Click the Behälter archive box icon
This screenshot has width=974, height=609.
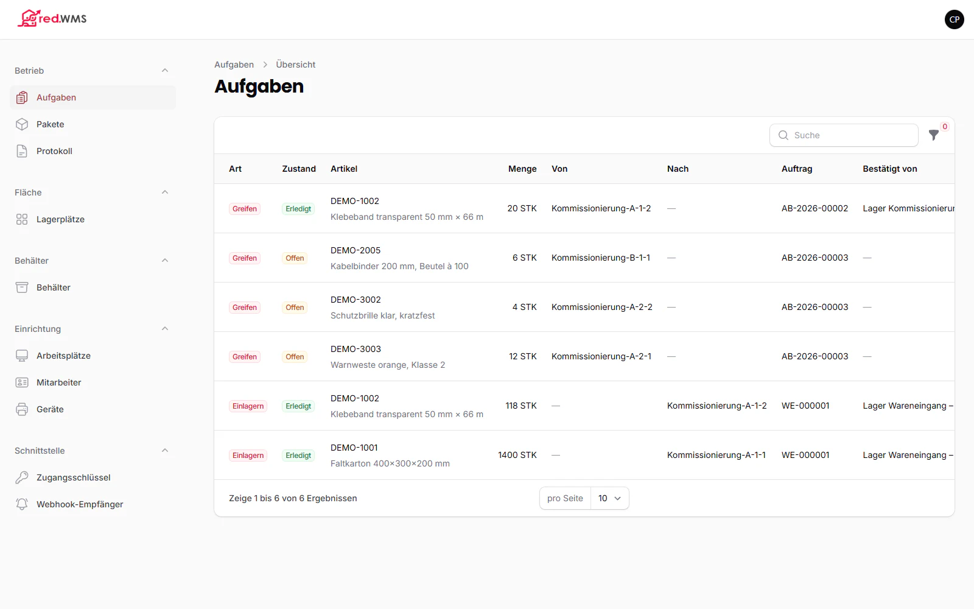(x=22, y=287)
